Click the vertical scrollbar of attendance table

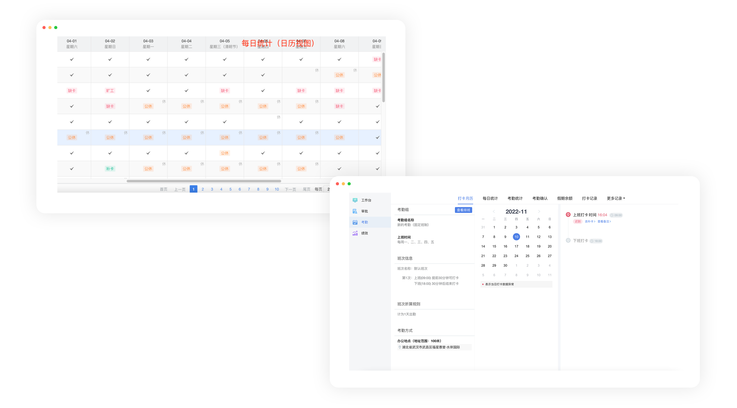point(383,77)
